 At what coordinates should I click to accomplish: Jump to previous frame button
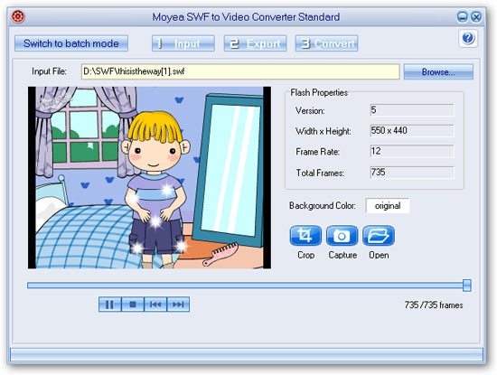155,305
